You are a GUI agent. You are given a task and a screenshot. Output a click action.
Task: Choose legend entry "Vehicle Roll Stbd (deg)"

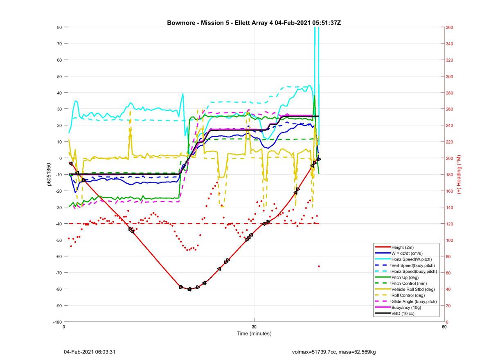click(413, 289)
